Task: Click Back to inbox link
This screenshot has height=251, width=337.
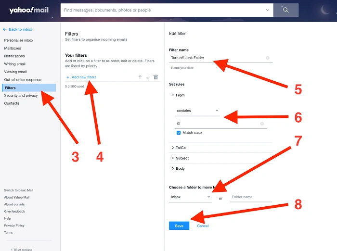Action: (20, 29)
